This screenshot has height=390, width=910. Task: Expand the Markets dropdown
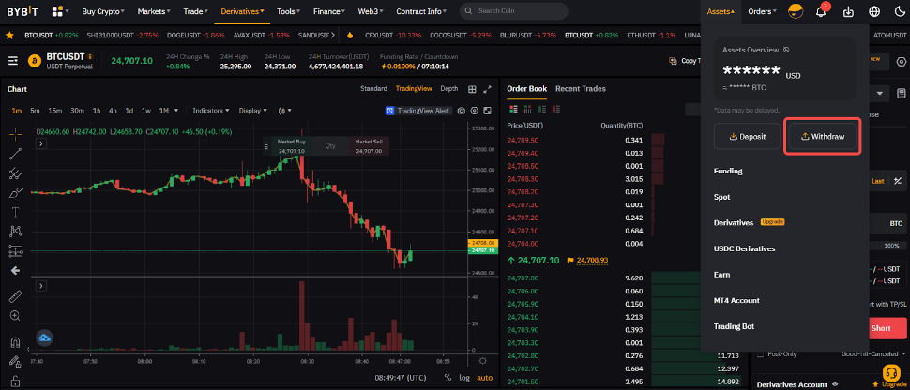tap(154, 11)
